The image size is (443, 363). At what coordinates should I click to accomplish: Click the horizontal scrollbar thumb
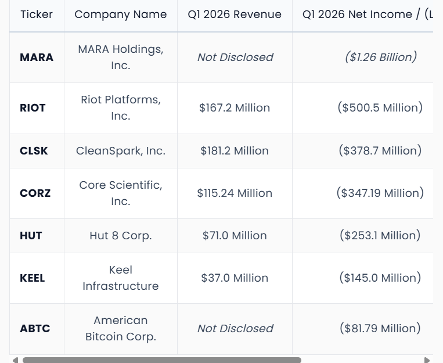(162, 360)
